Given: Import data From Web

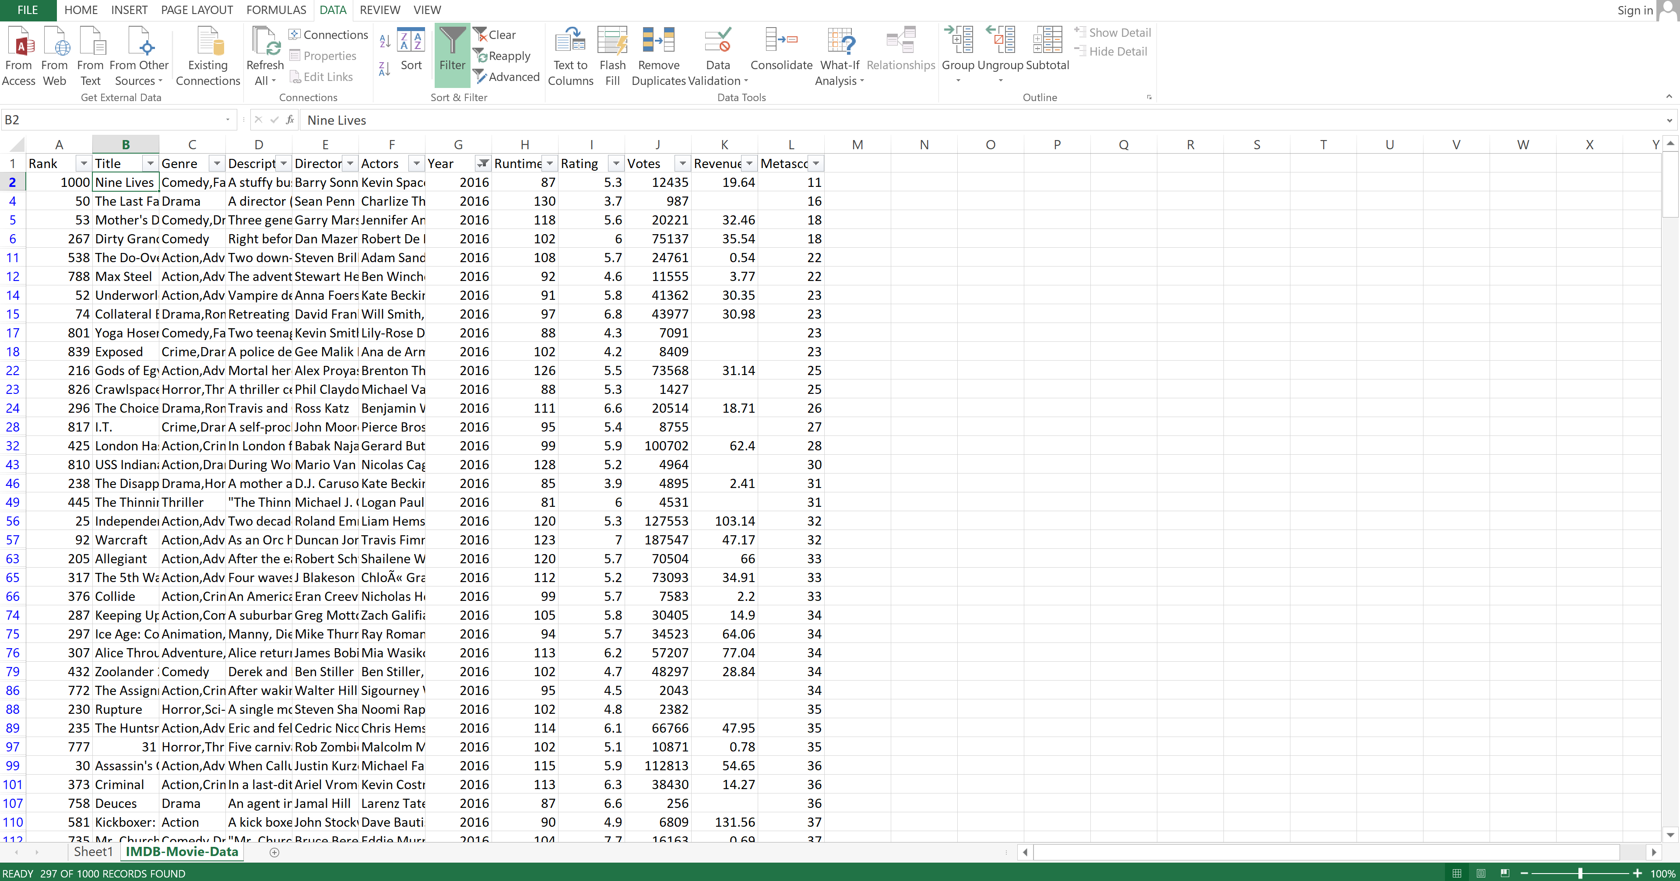Looking at the screenshot, I should click(x=54, y=56).
